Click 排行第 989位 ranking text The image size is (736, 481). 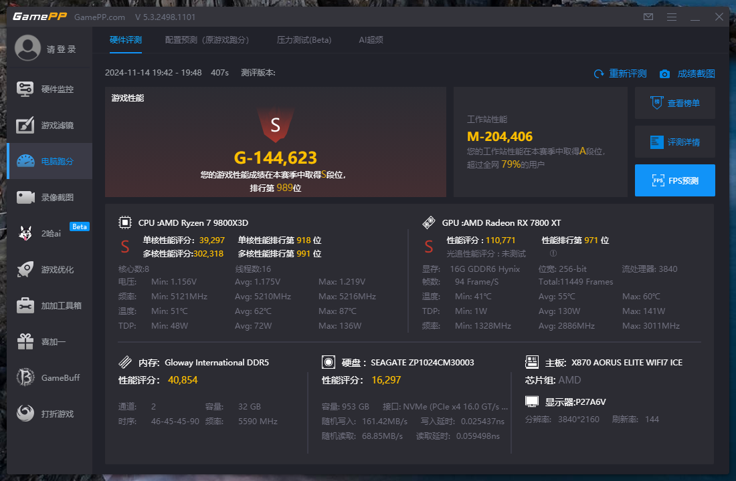pos(276,188)
